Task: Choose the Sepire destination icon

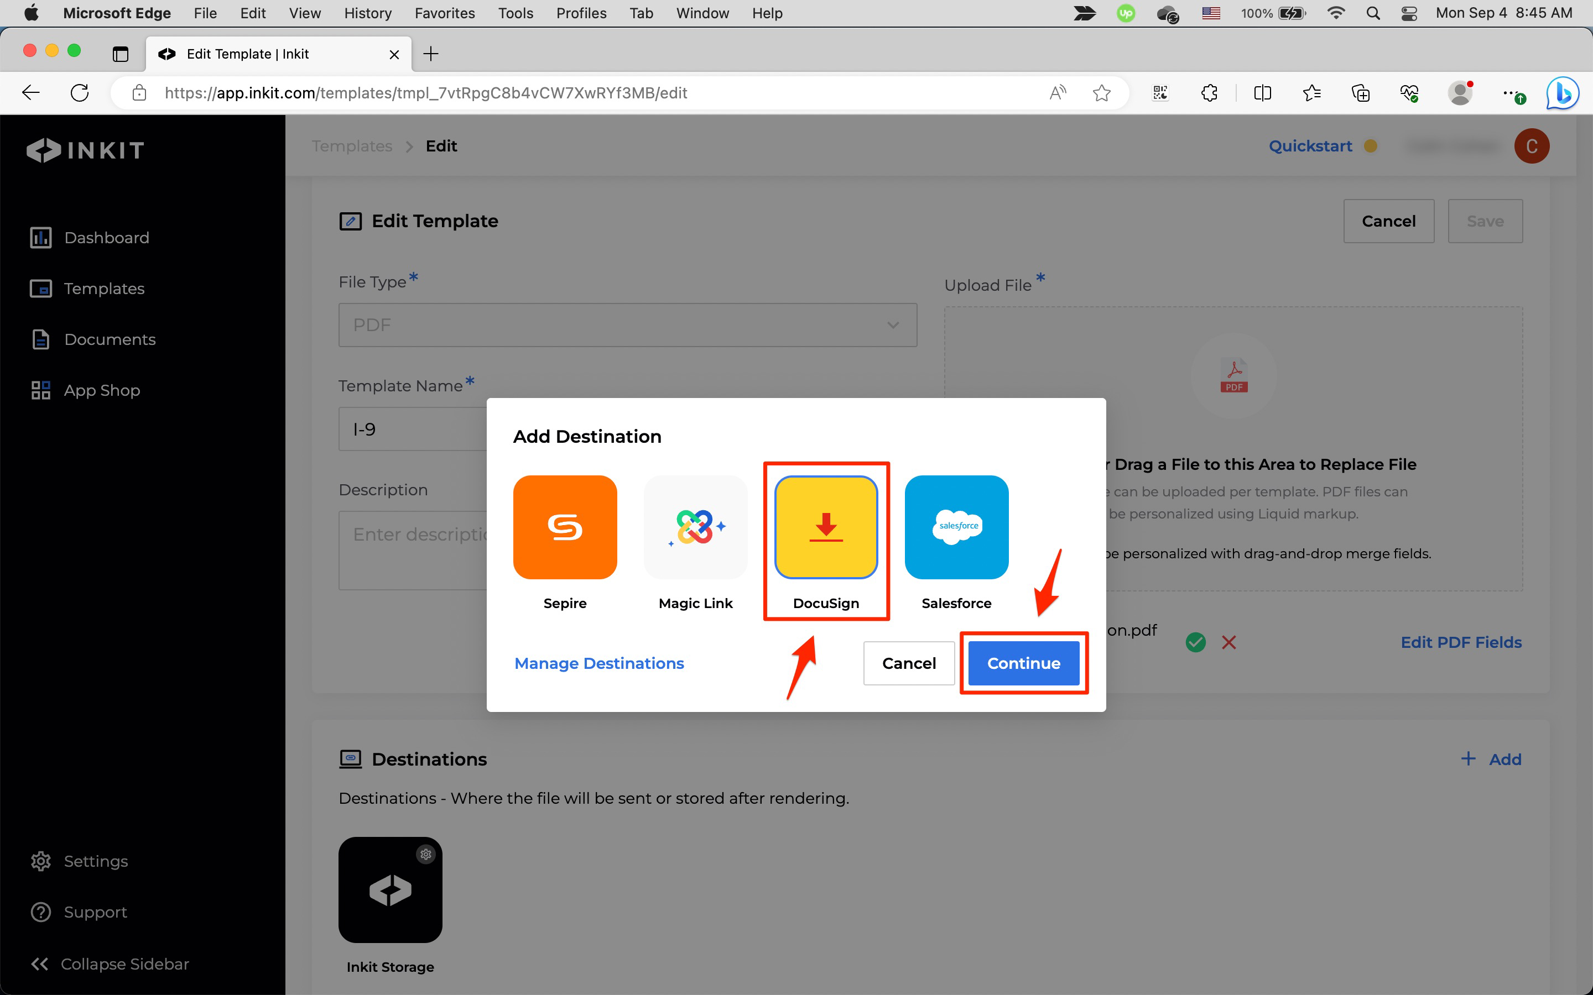Action: tap(565, 527)
